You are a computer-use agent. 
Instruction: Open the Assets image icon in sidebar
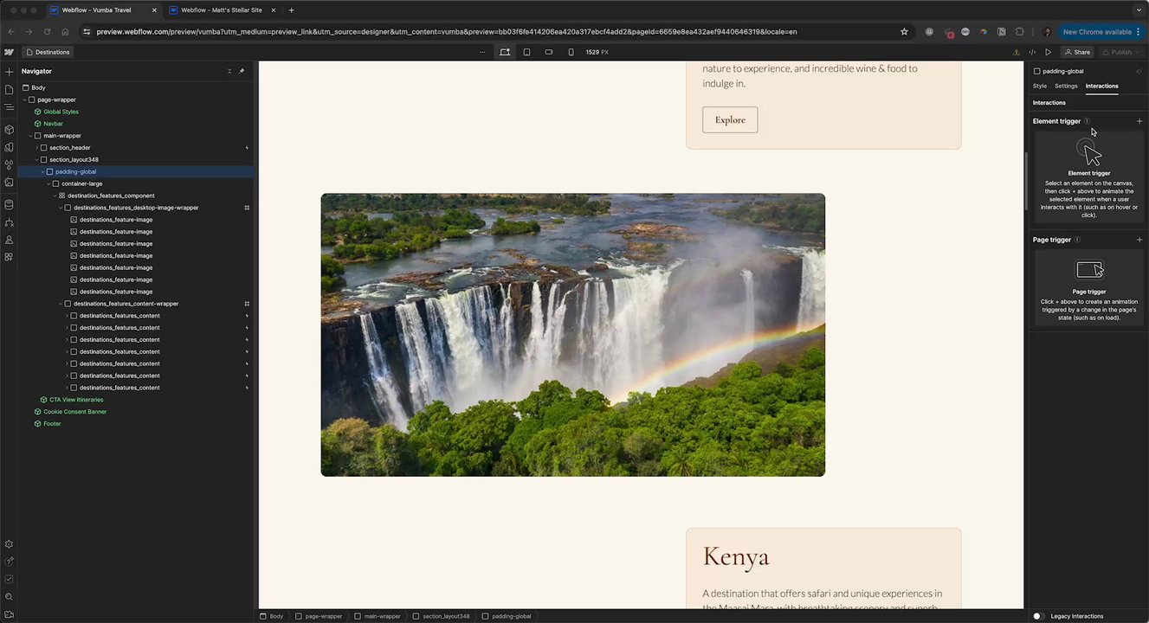click(x=9, y=183)
